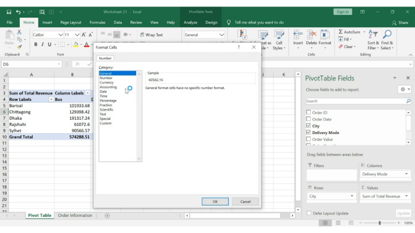Enable Defer Layout Update

(309, 213)
